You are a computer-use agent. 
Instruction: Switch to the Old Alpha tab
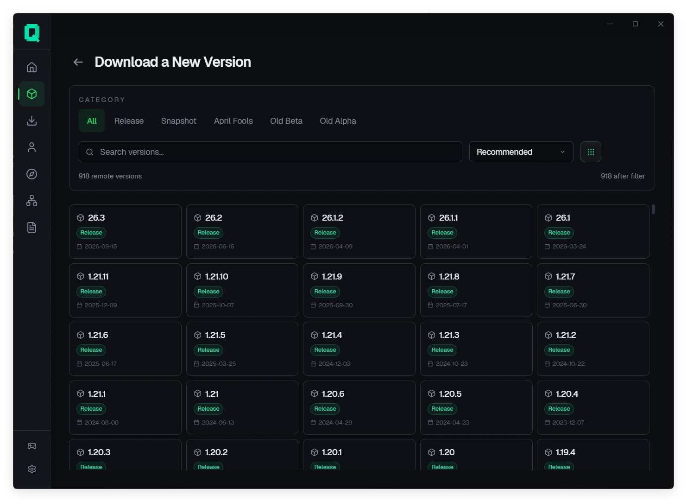(x=338, y=121)
